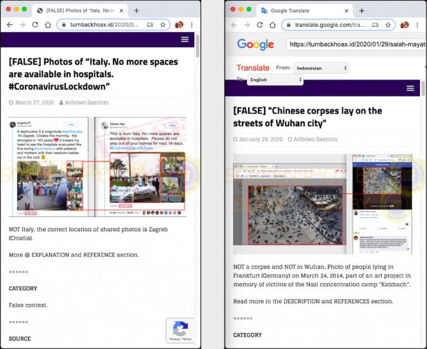Click CATEGORY heading in Italy article
427x349 pixels.
point(23,288)
